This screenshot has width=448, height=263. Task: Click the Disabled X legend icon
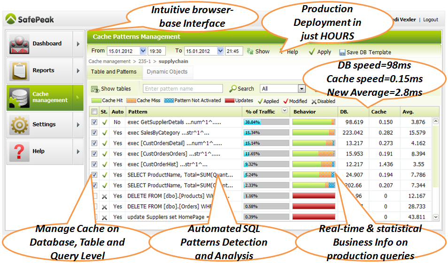coord(314,101)
